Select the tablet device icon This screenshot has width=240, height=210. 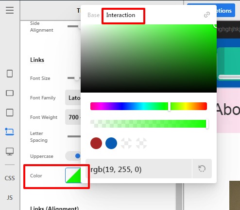click(x=10, y=113)
